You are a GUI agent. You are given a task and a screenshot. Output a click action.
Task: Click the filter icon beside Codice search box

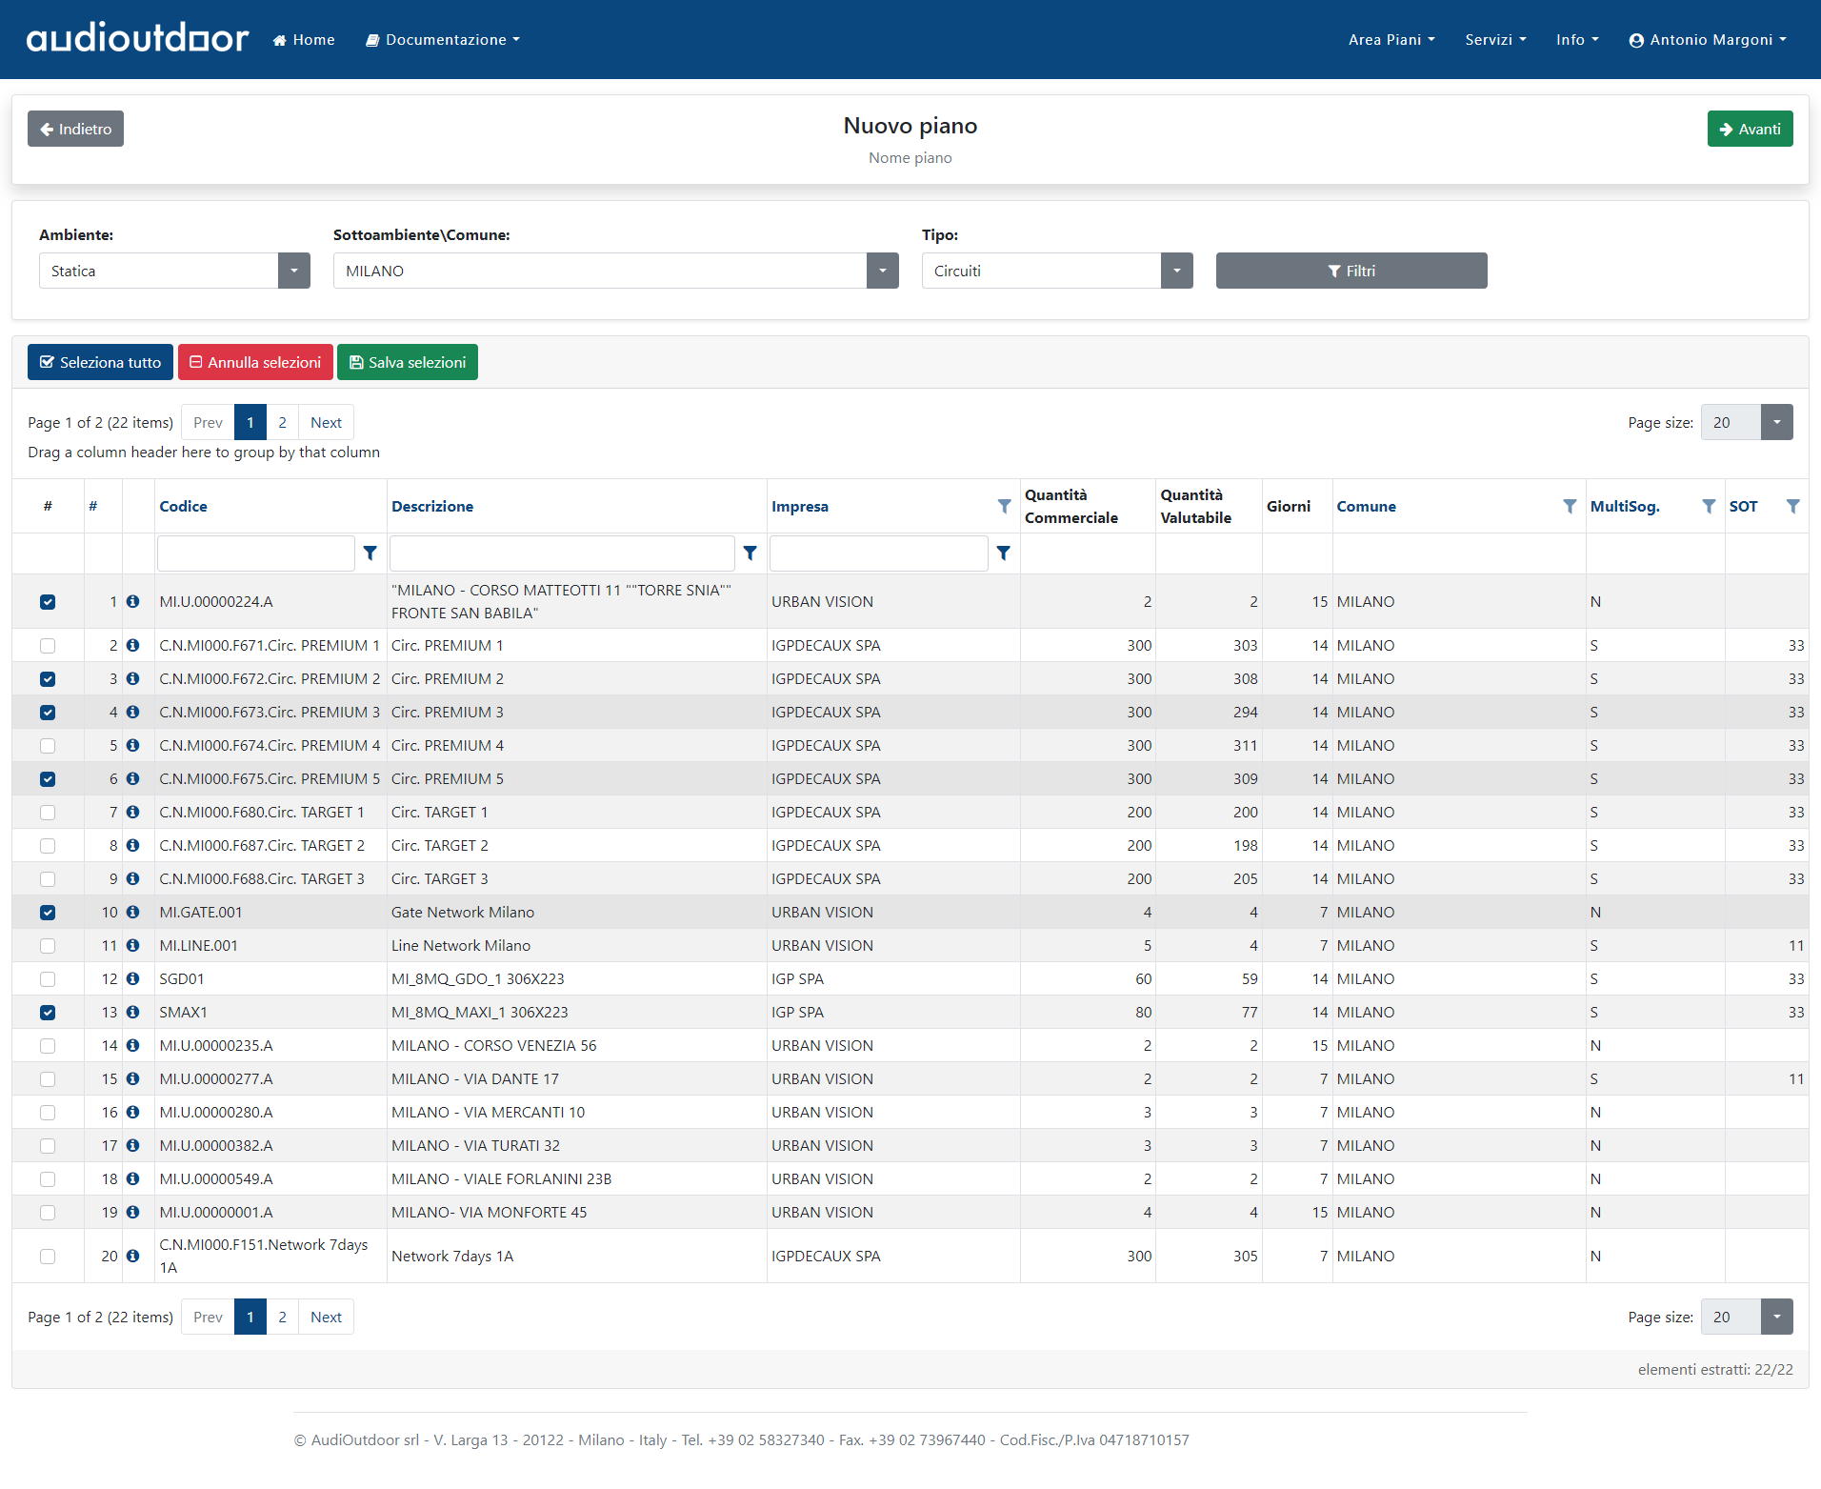(x=370, y=553)
